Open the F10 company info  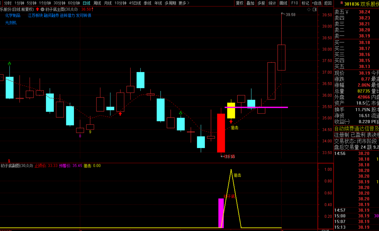(294, 3)
